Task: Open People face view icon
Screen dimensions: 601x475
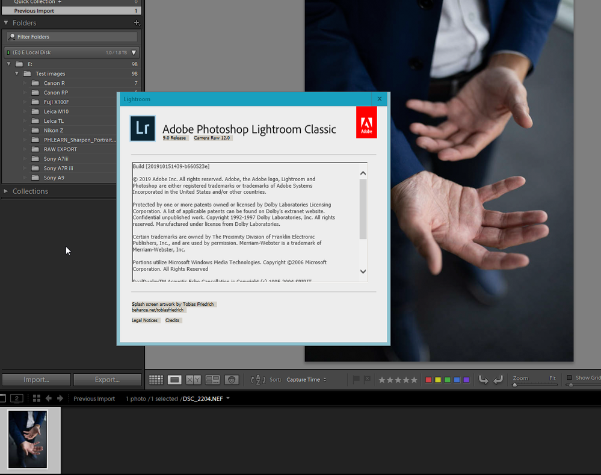Action: click(x=232, y=380)
